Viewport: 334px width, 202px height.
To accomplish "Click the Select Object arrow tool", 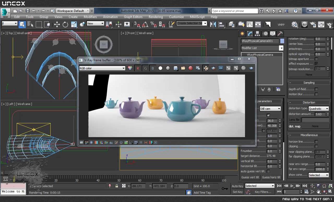I will pyautogui.click(x=22, y=25).
